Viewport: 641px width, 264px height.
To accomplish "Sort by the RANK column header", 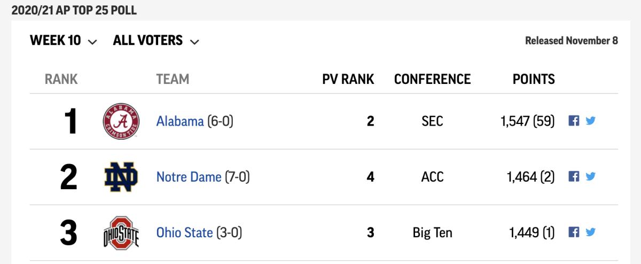I will [x=61, y=79].
